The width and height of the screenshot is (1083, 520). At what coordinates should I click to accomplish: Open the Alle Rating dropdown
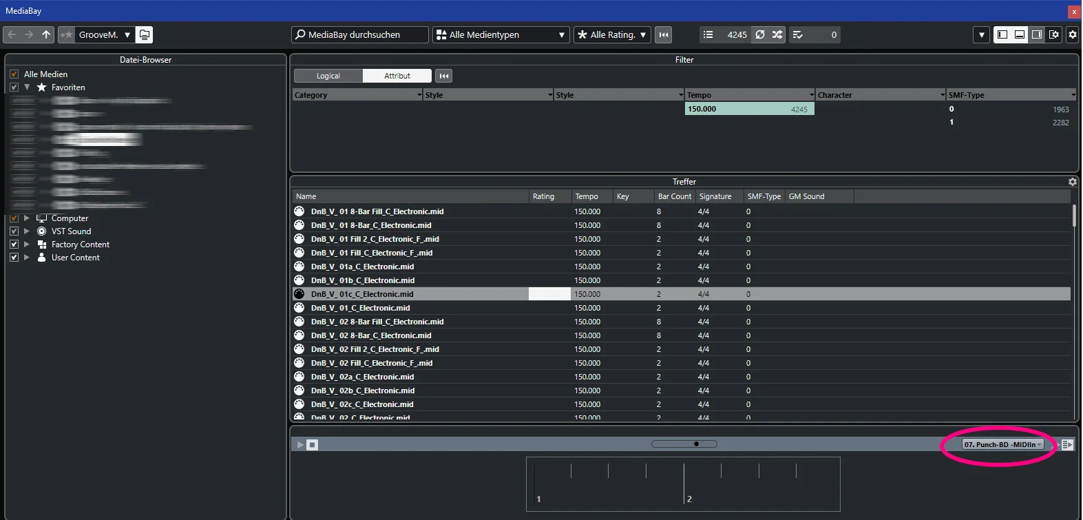pyautogui.click(x=613, y=34)
